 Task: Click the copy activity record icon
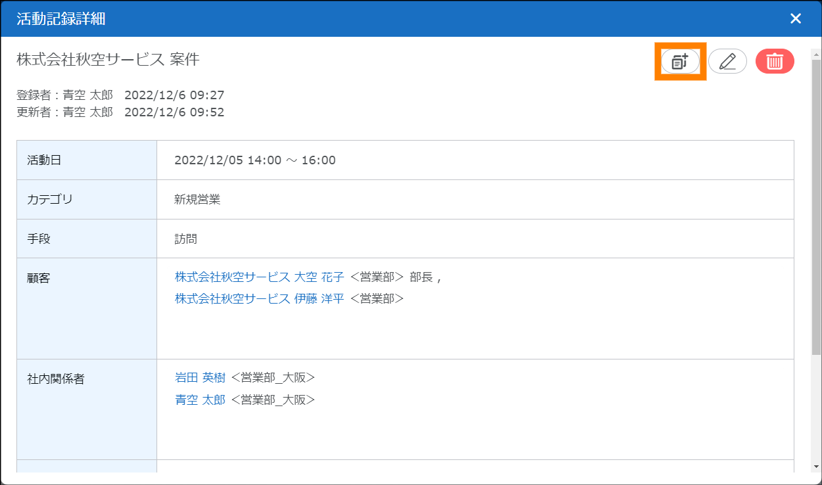pyautogui.click(x=680, y=62)
